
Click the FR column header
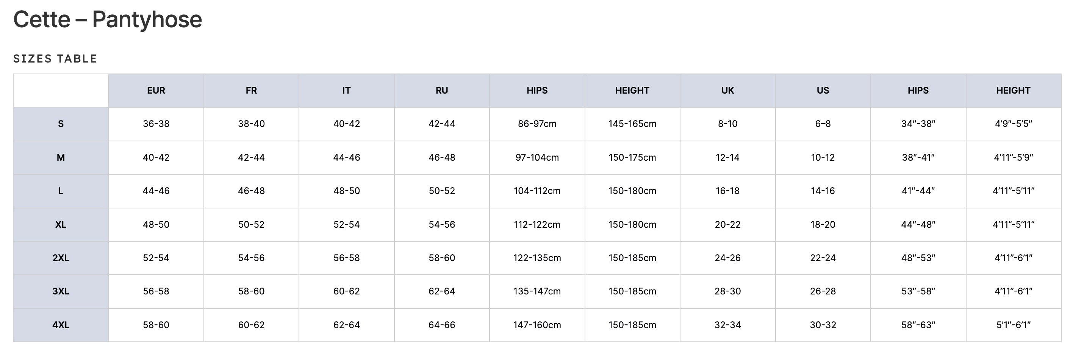(x=251, y=91)
